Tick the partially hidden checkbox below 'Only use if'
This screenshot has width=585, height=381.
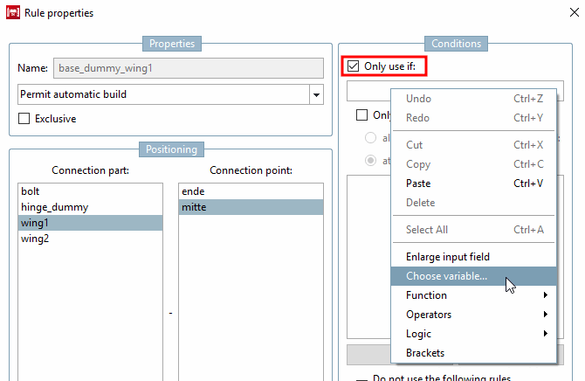point(361,115)
